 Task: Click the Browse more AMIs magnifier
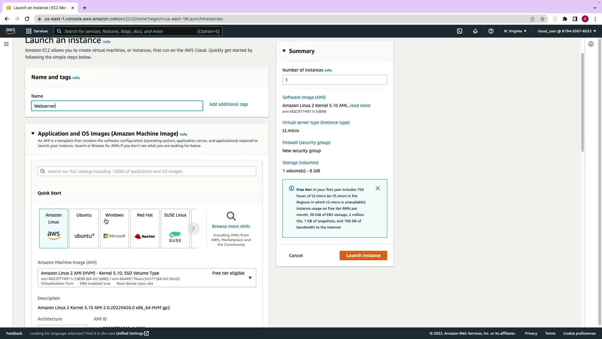click(231, 216)
